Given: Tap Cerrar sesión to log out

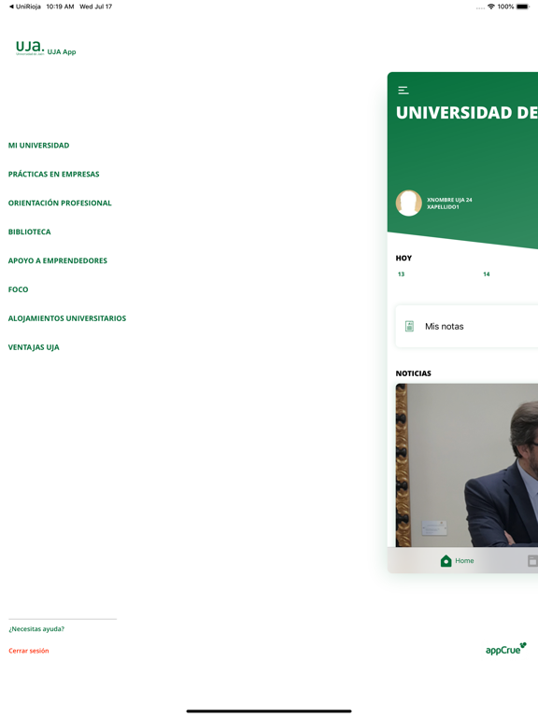Looking at the screenshot, I should click(x=29, y=650).
